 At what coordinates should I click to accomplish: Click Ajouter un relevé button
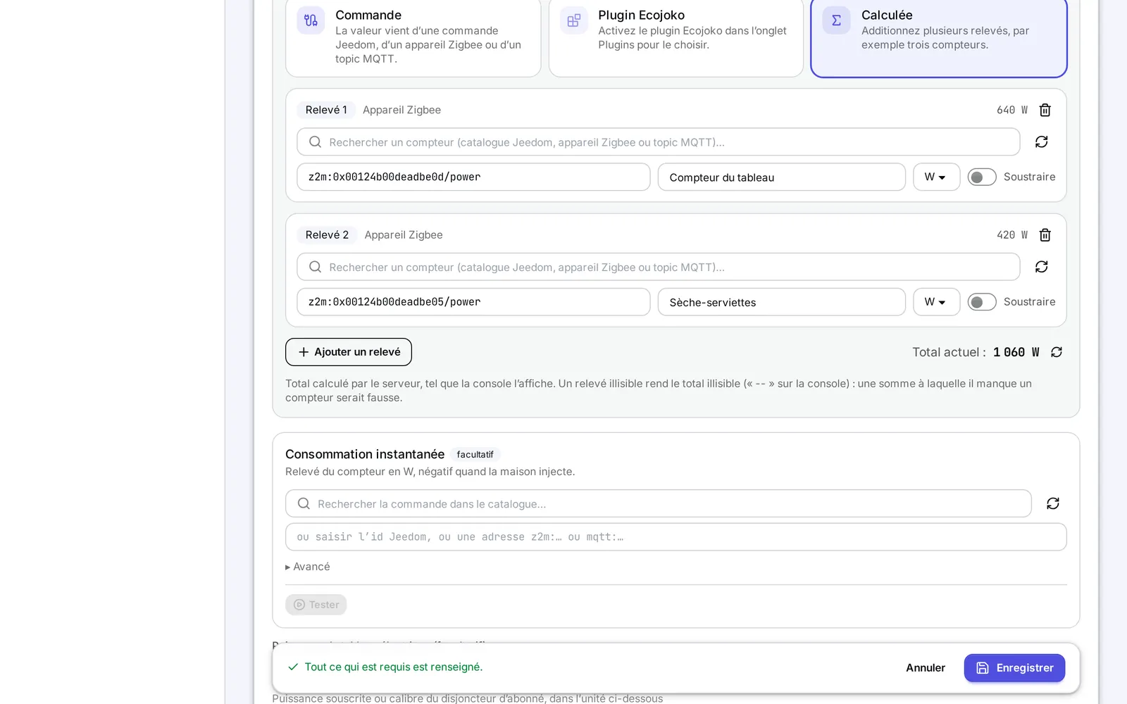coord(349,352)
